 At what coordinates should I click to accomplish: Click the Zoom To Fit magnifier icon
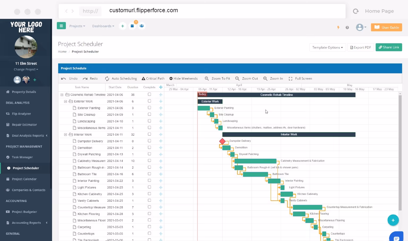(x=207, y=79)
